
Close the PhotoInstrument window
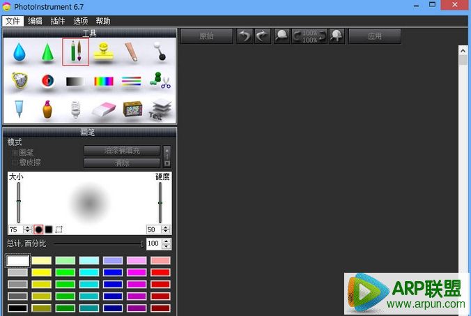[x=455, y=5]
